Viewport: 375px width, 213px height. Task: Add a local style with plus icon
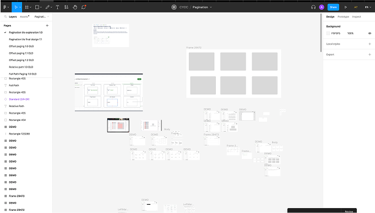pyautogui.click(x=369, y=44)
